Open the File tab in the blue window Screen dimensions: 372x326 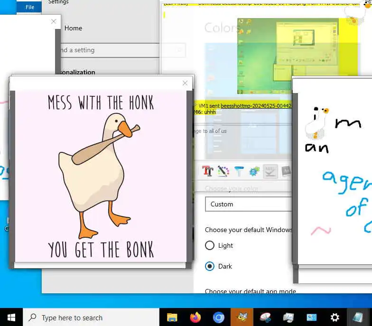pyautogui.click(x=29, y=7)
